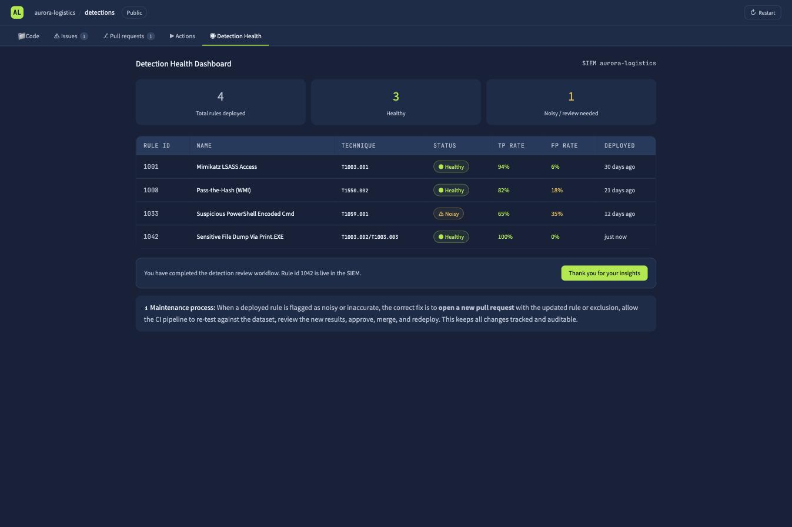Select rule ID 1042
Image resolution: width=792 pixels, height=527 pixels.
point(151,237)
